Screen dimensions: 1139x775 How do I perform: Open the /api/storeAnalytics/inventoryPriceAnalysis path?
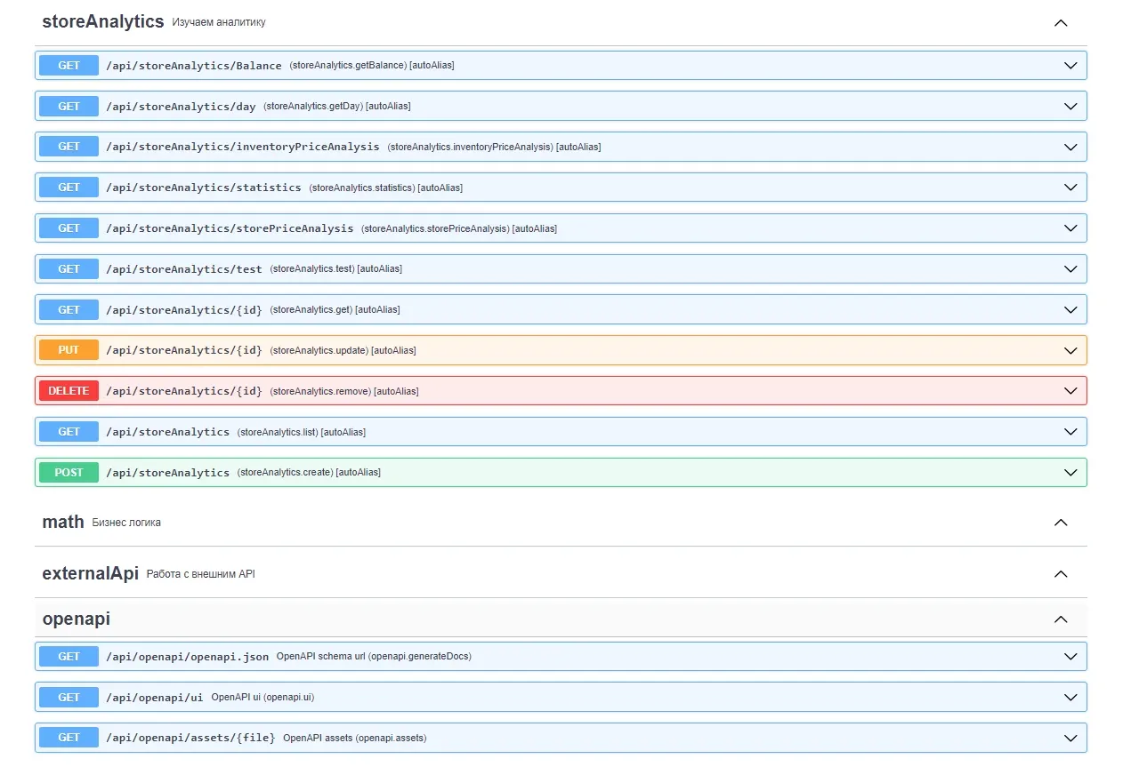[243, 147]
